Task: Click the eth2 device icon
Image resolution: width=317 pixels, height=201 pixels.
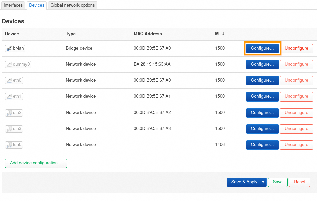Action: click(9, 113)
